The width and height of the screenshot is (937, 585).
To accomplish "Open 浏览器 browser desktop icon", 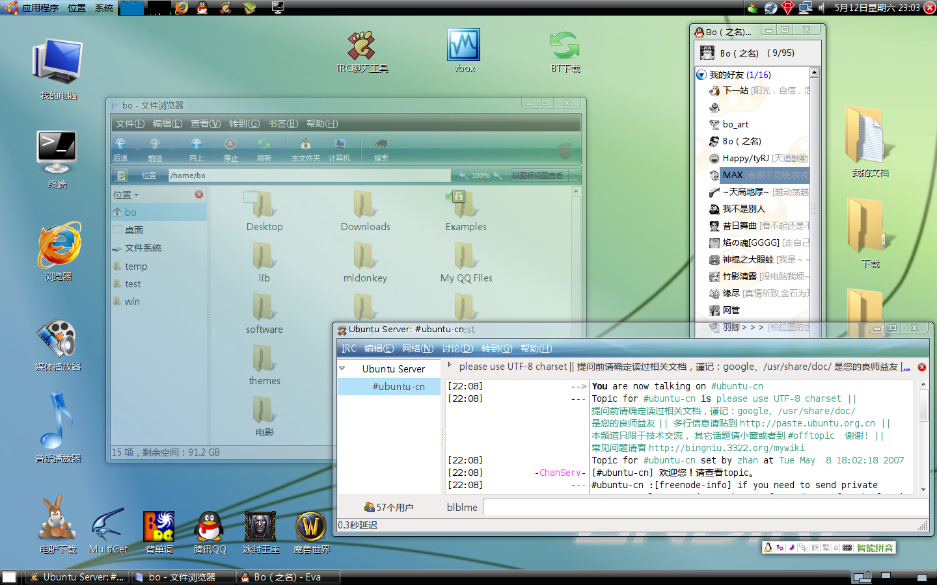I will [59, 252].
